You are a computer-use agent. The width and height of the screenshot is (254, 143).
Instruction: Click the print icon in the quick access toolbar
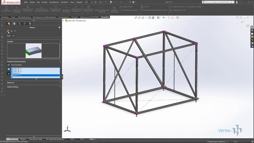111,2
